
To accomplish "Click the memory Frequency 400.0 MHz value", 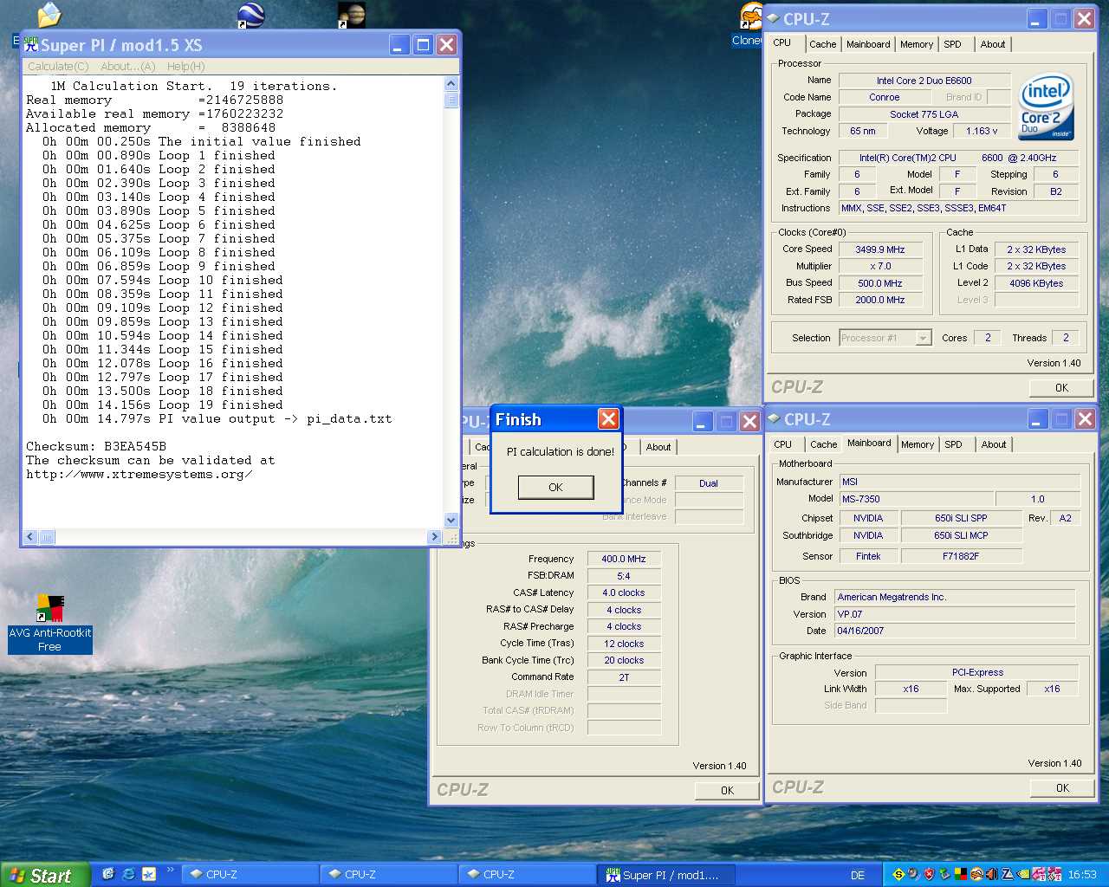I will (624, 559).
